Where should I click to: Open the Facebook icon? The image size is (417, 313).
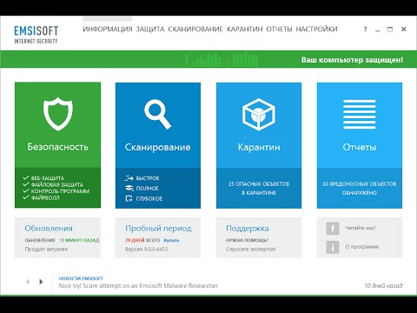[x=333, y=229]
